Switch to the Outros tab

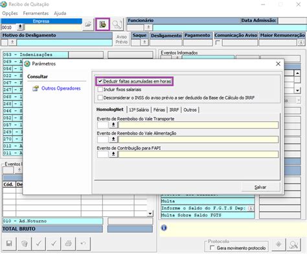(x=190, y=110)
